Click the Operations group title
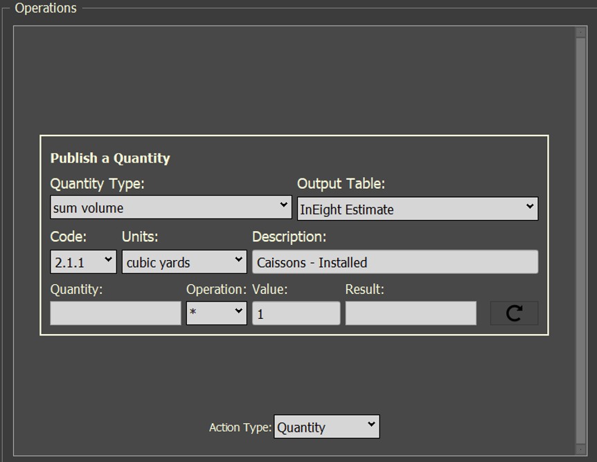Screen dimensions: 597x462 point(46,8)
